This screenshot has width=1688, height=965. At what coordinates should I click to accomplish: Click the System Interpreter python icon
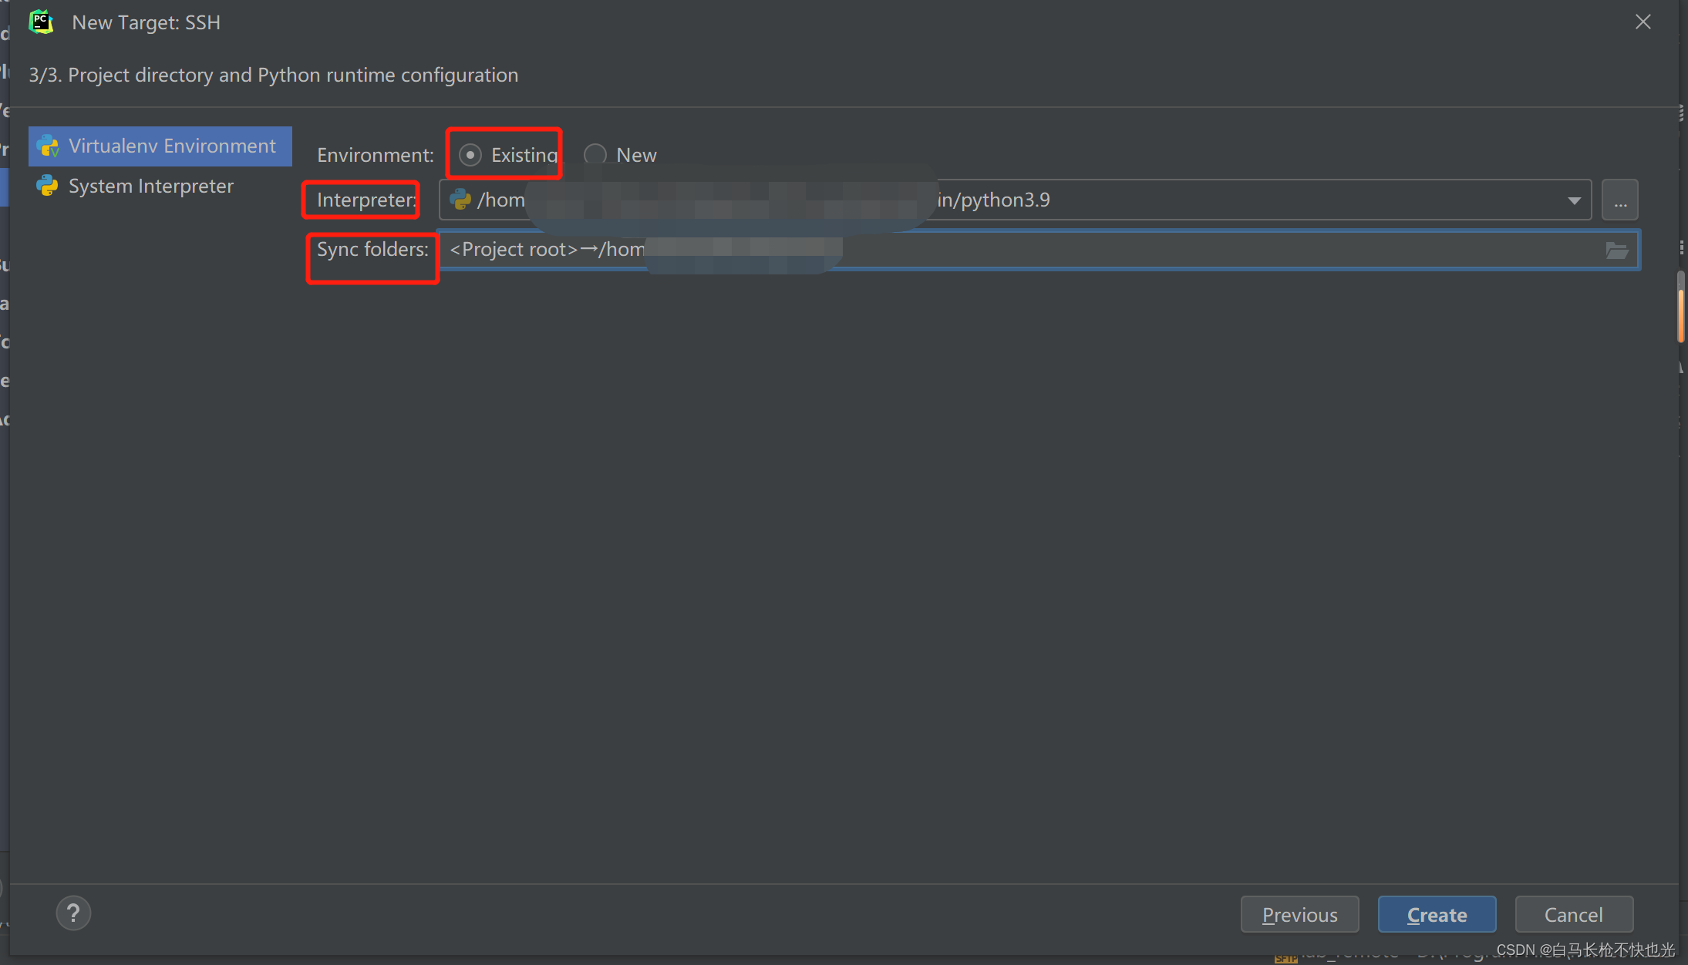coord(48,186)
